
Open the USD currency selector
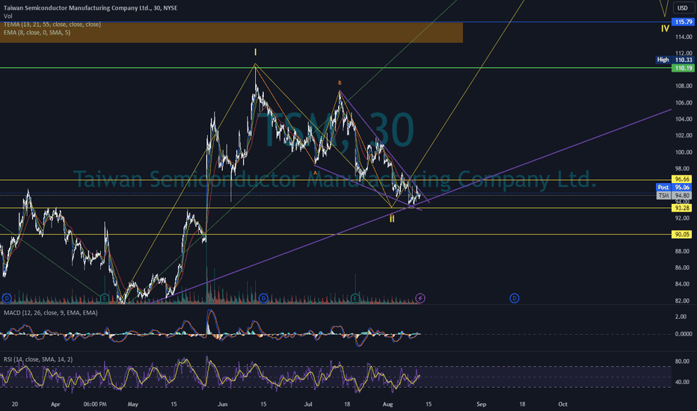(x=682, y=8)
